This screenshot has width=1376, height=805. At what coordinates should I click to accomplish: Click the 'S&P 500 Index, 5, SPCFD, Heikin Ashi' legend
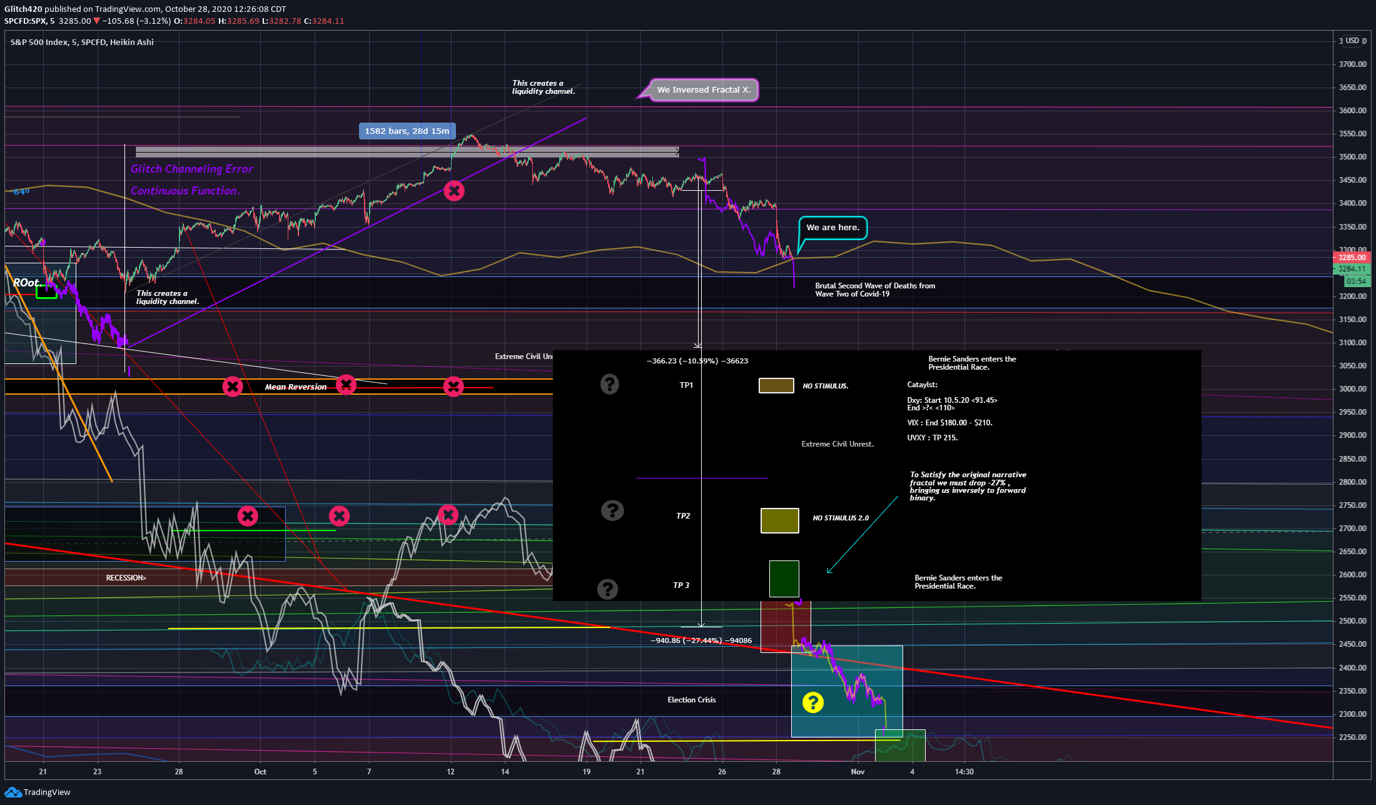pyautogui.click(x=82, y=42)
